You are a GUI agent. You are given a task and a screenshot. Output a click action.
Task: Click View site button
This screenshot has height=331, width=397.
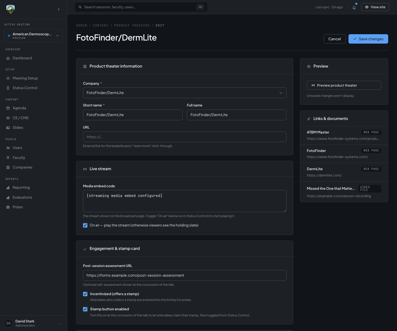pos(375,7)
